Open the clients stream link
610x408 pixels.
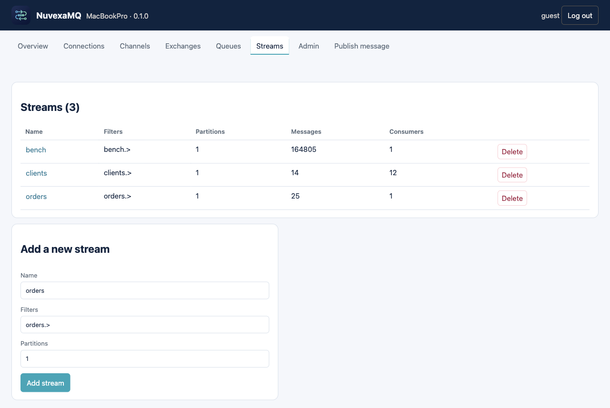point(36,173)
